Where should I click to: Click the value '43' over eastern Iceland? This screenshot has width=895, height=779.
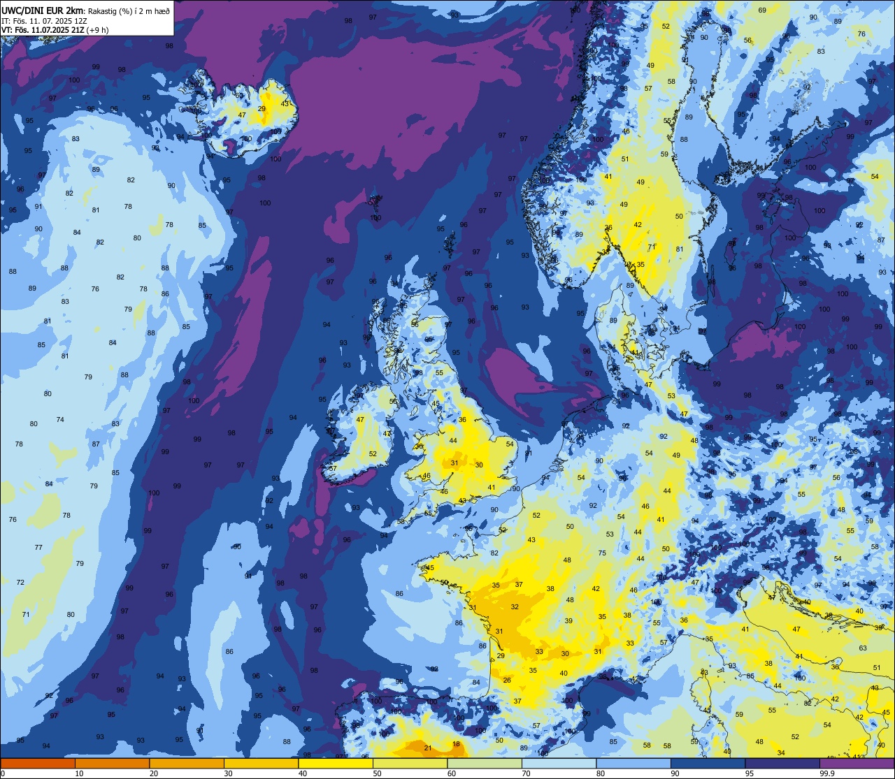click(x=285, y=103)
